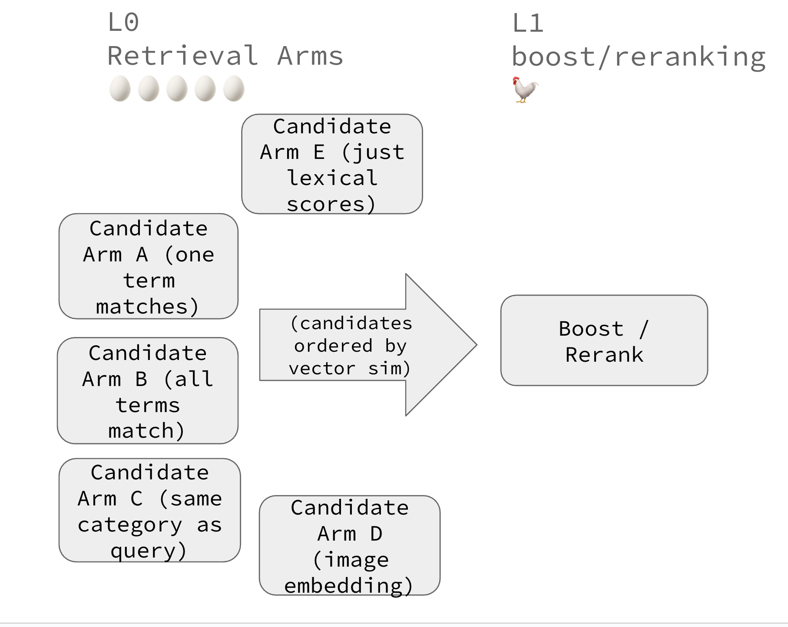Select the Candidate Arm D image embedding box
This screenshot has width=788, height=627.
(x=350, y=545)
